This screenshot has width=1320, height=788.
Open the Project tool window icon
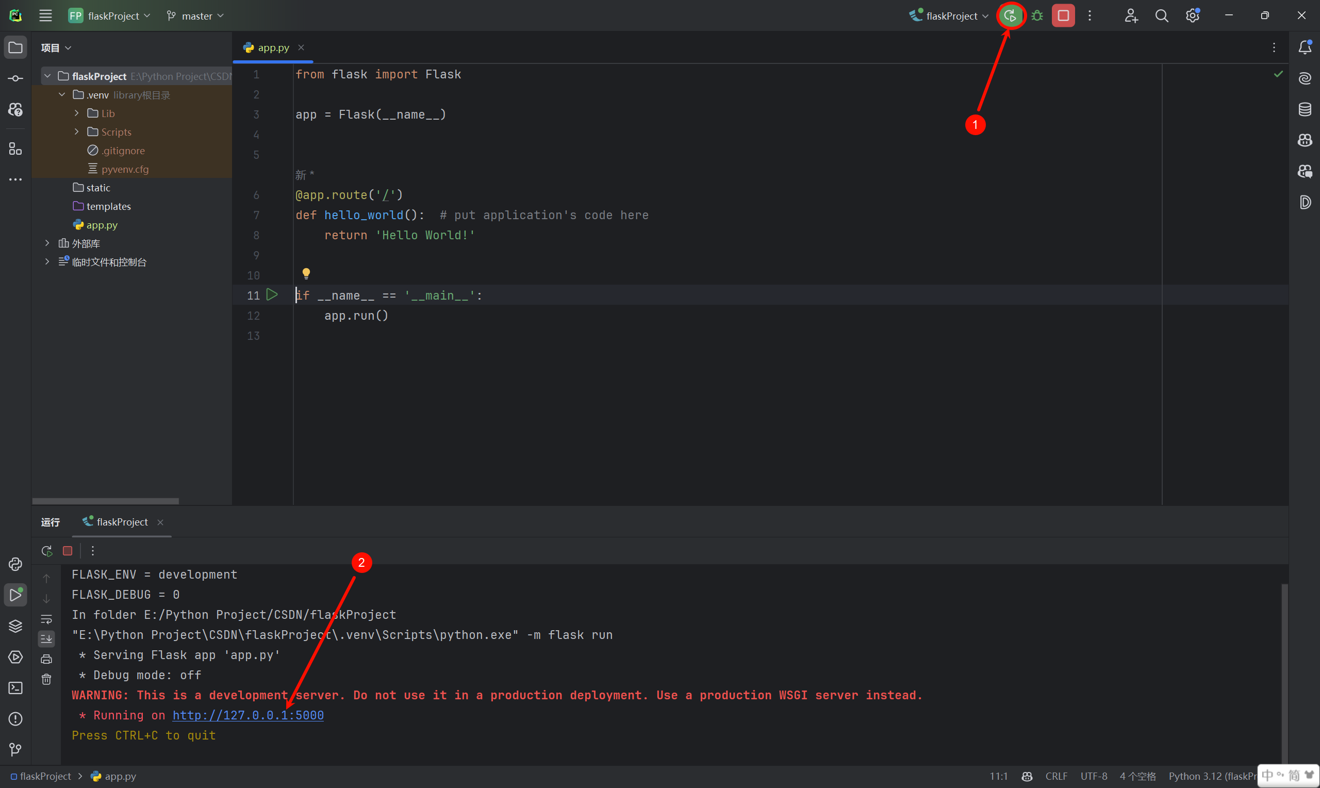[15, 48]
